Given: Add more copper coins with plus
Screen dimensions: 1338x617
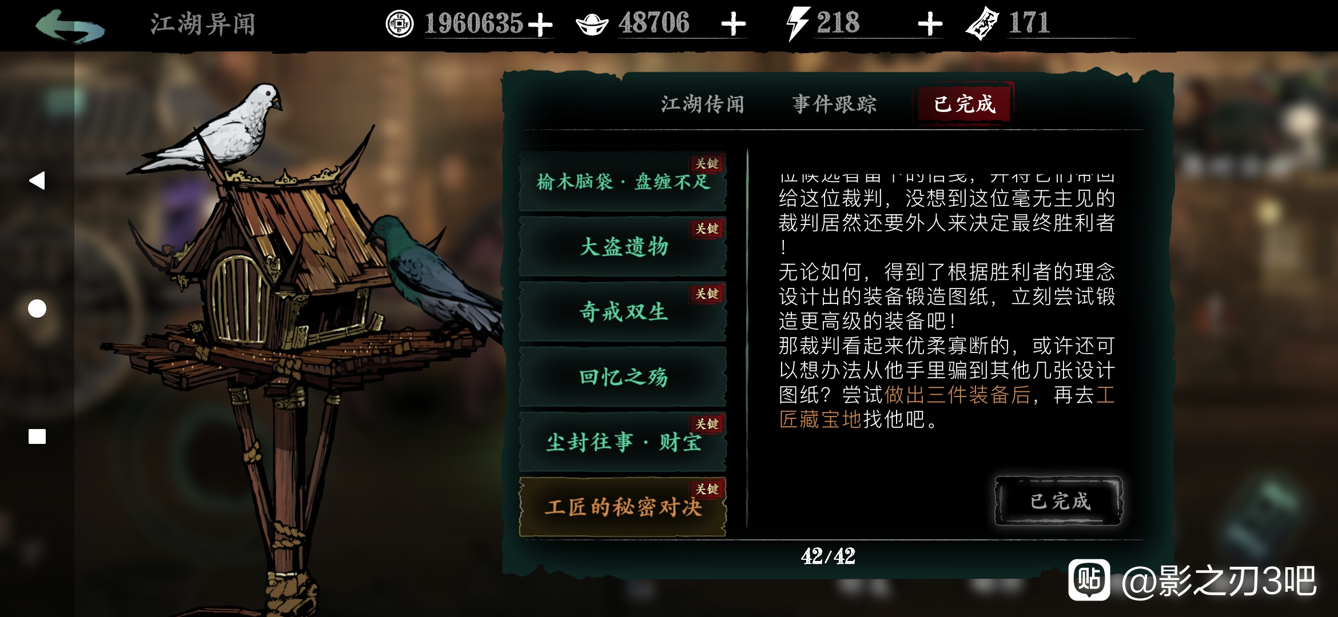Looking at the screenshot, I should coord(540,25).
